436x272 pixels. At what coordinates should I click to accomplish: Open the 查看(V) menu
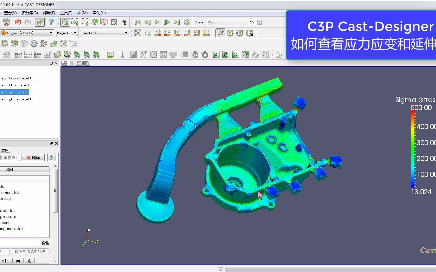(x=10, y=13)
